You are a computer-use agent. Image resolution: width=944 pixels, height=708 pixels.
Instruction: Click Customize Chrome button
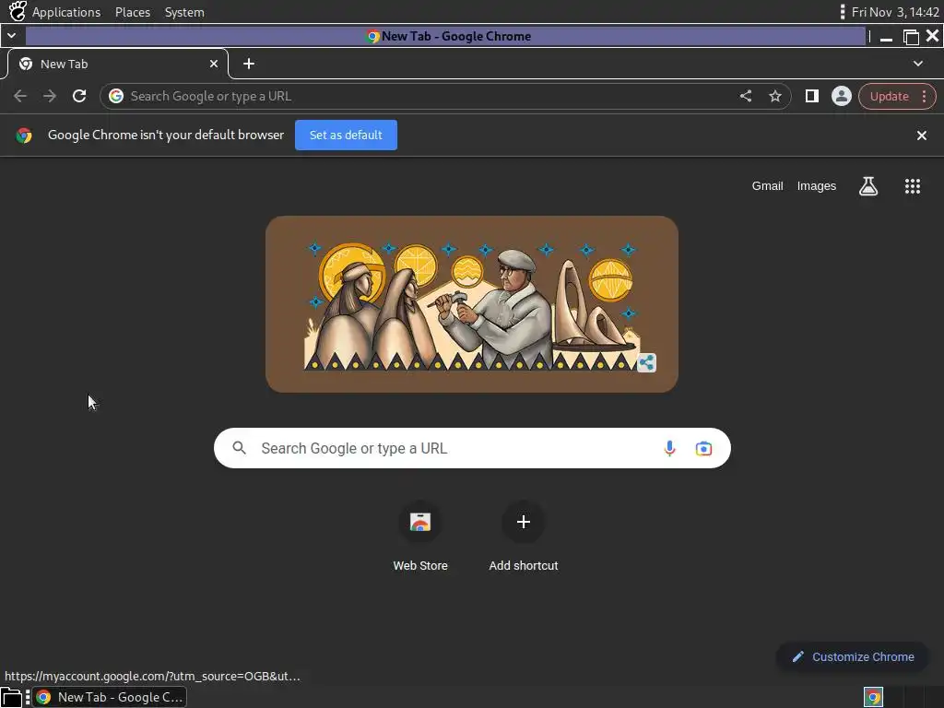click(853, 656)
